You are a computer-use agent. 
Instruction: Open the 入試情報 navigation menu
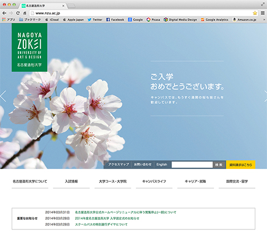tap(71, 182)
